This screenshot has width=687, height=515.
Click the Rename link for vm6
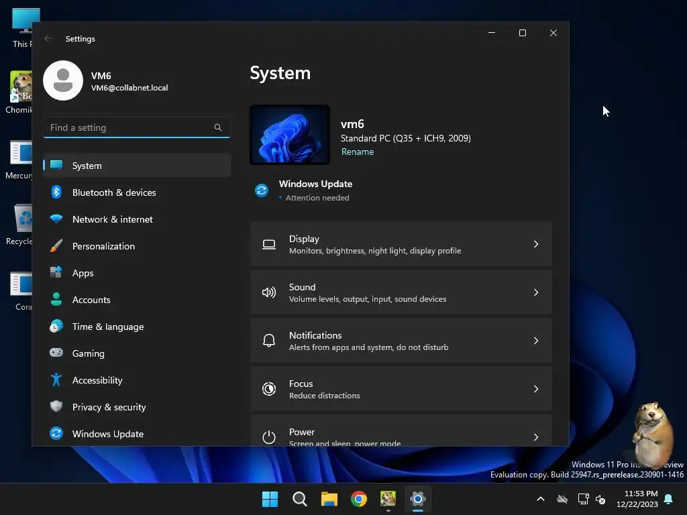click(358, 152)
